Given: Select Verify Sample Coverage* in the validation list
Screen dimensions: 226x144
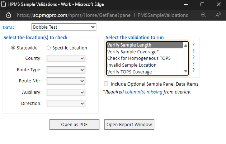Looking at the screenshot, I should 145,52.
